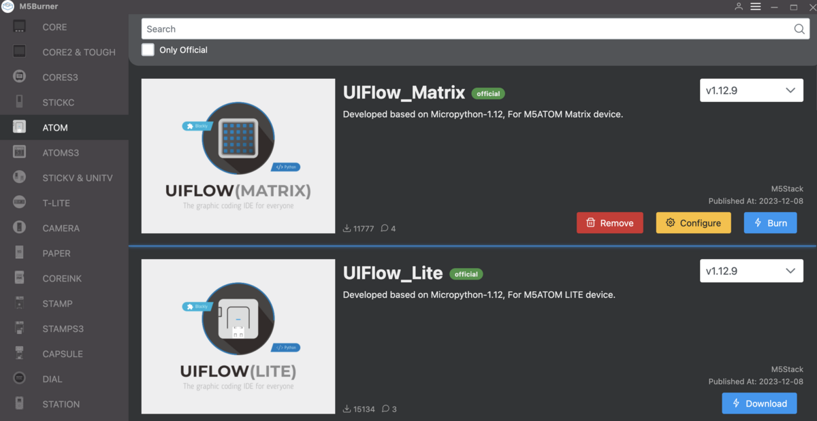
Task: Expand UIFlow_Lite version dropdown v1.12.9
Action: pos(751,271)
